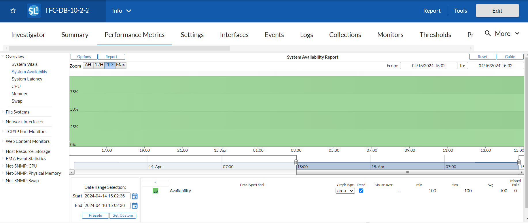
Task: Click the From date input field
Action: tap(428, 66)
